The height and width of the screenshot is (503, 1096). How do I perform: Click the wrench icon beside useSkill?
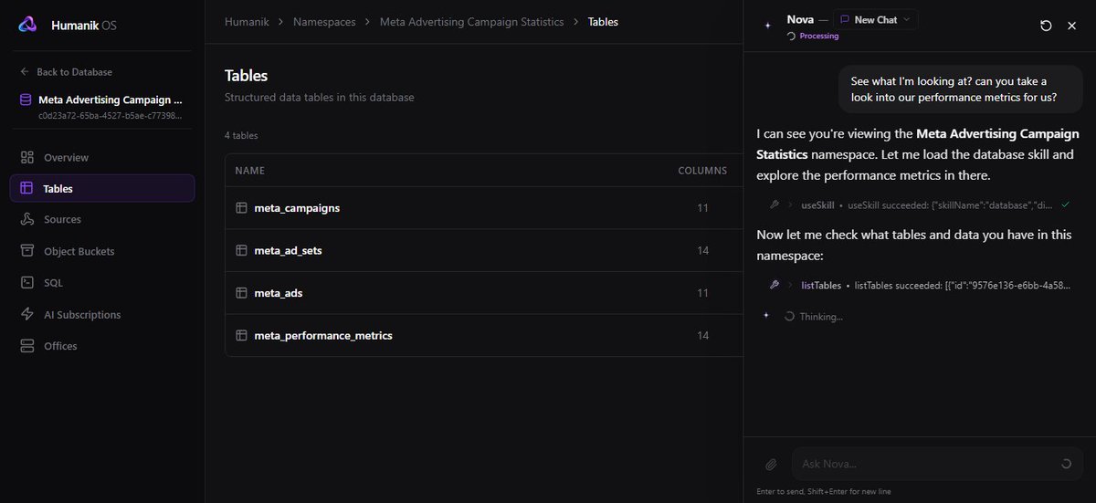click(x=774, y=205)
